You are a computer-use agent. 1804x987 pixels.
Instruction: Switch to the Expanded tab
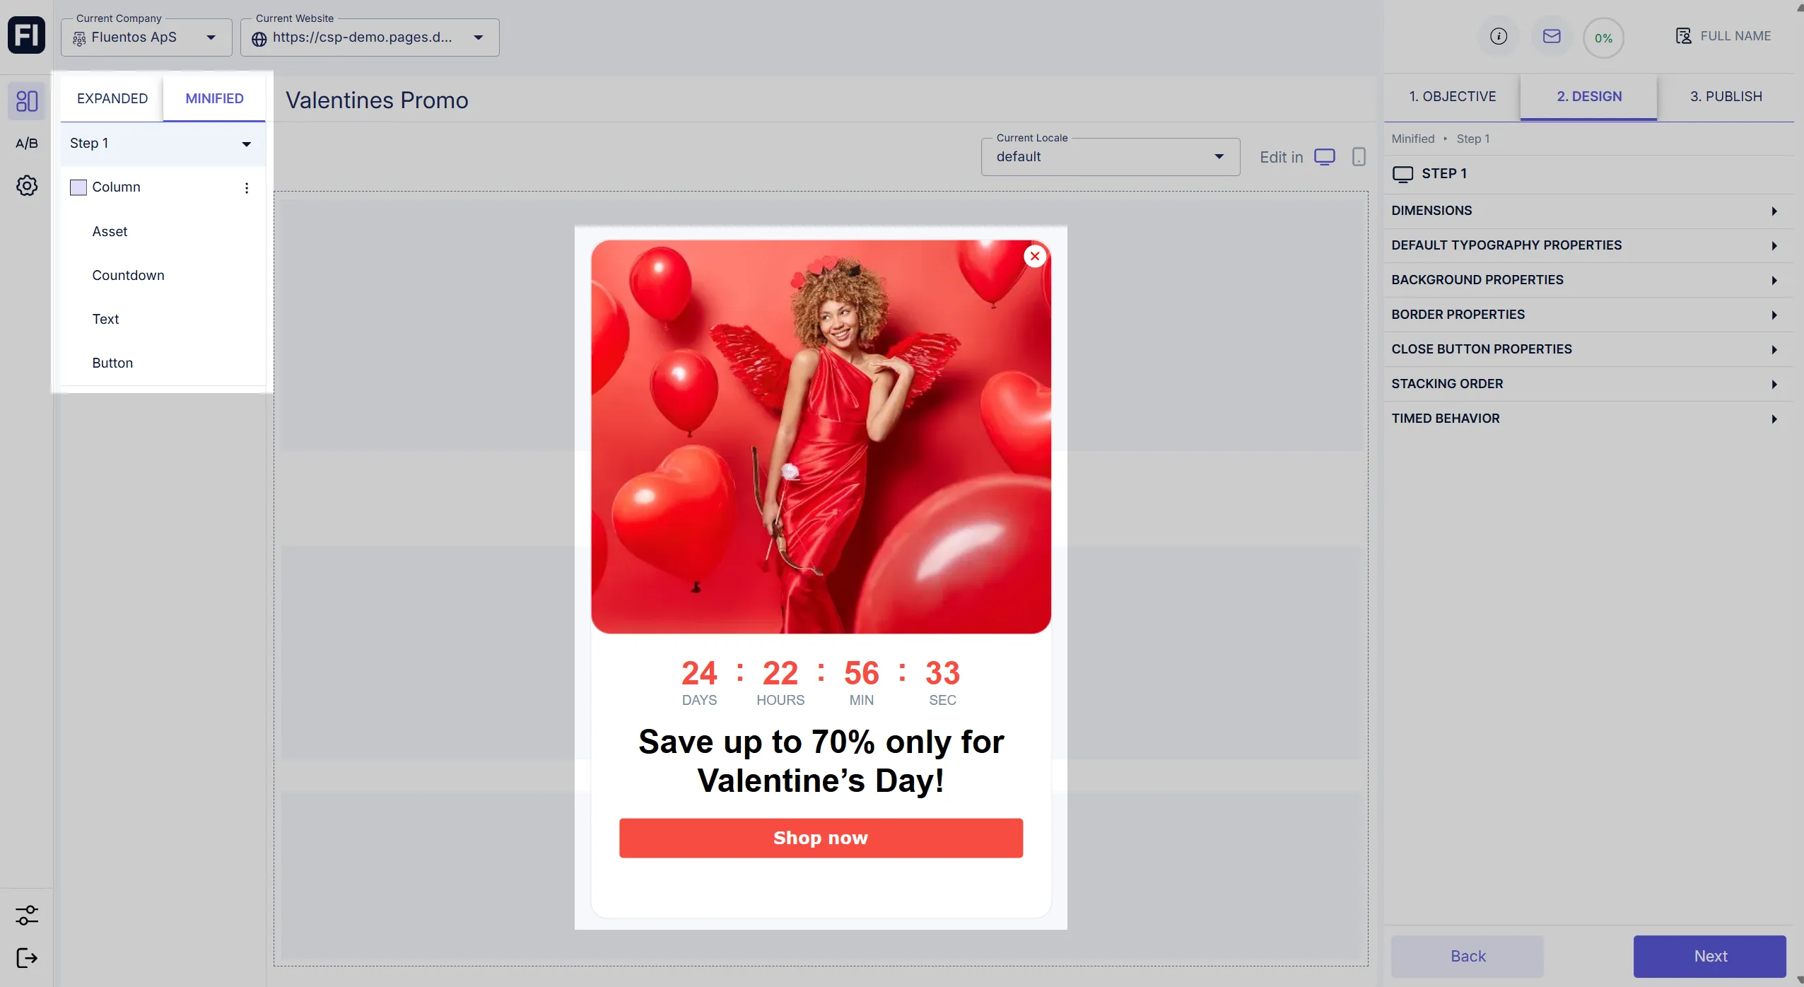point(112,98)
